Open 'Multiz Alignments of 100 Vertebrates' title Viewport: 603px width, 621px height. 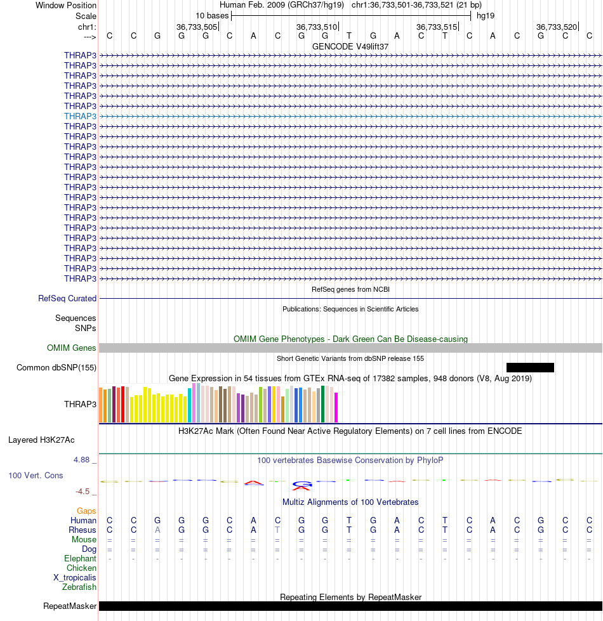click(x=350, y=502)
